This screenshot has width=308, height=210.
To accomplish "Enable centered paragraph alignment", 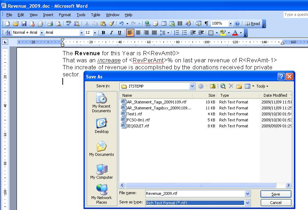I will 138,32.
